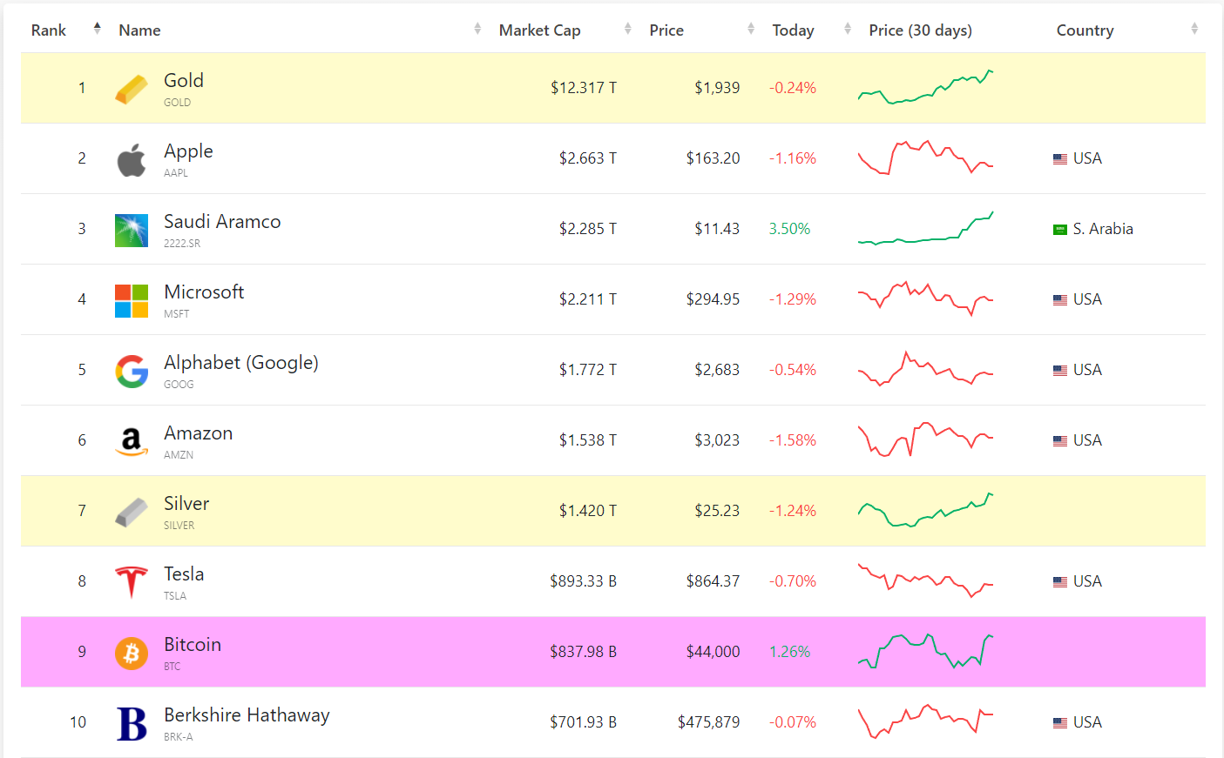Click the Google G logo

point(132,372)
